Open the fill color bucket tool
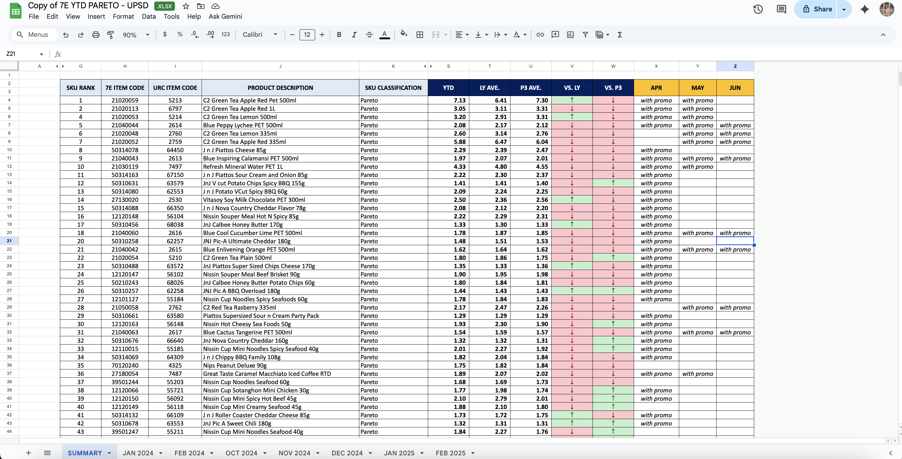 [404, 34]
